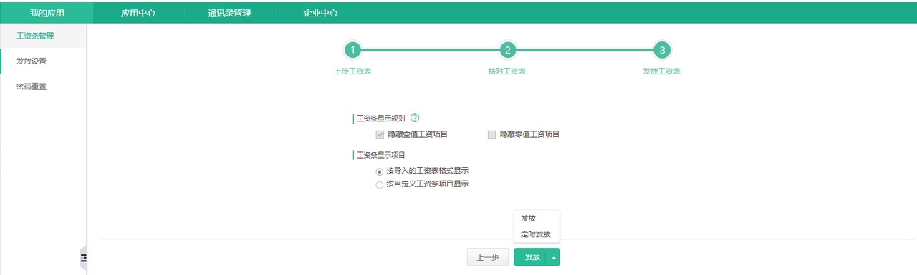Select 按自定义工资条项目显示 radio button

[380, 185]
